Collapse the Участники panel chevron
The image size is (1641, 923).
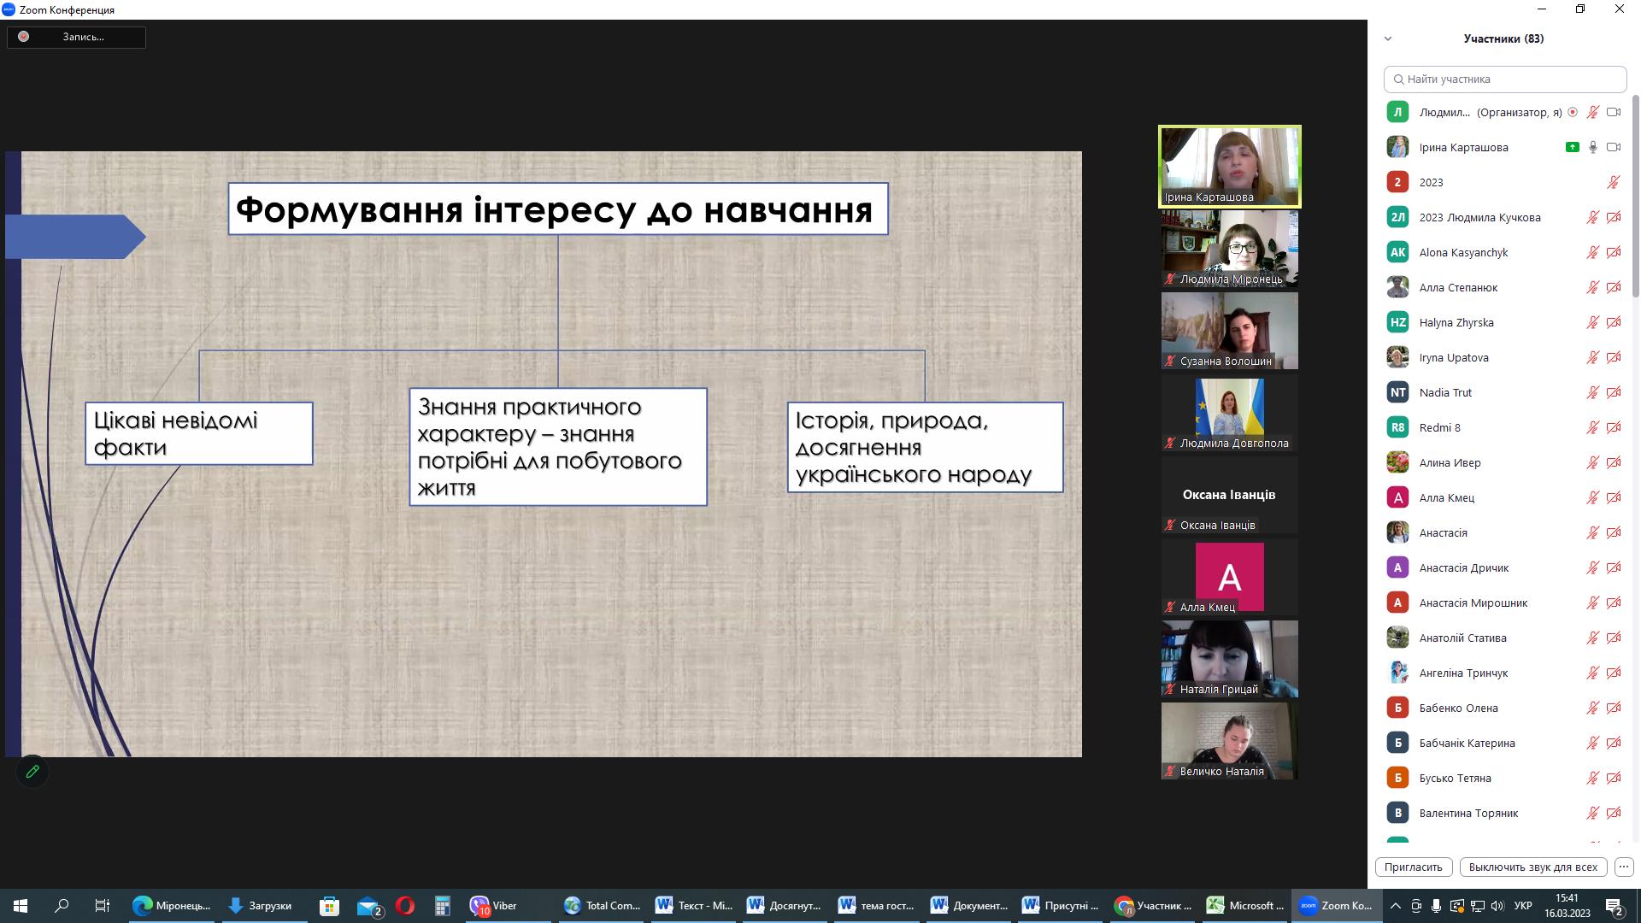coord(1388,38)
